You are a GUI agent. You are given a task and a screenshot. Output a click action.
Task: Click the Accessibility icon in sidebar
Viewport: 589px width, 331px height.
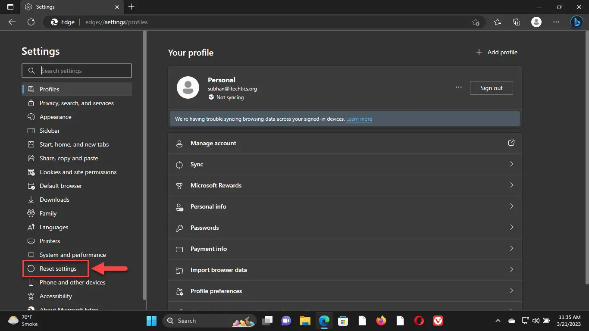pyautogui.click(x=31, y=296)
